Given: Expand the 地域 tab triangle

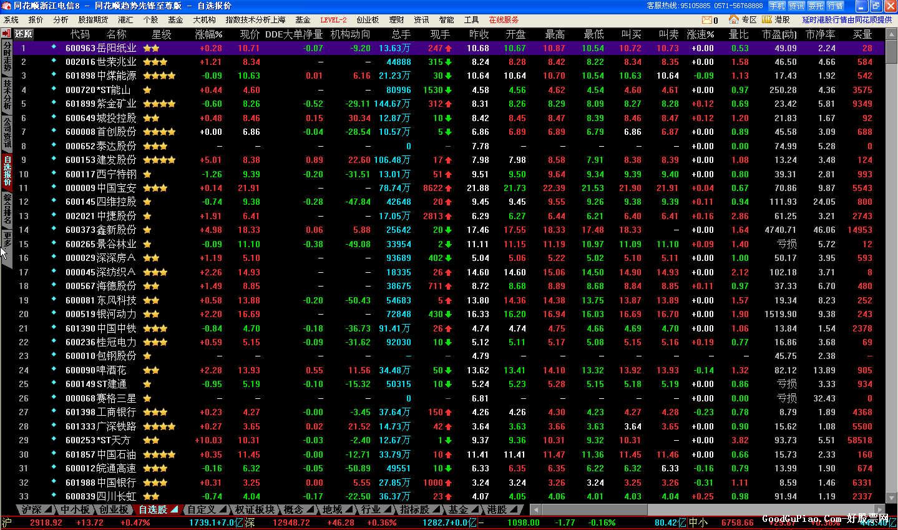Looking at the screenshot, I should click(348, 510).
